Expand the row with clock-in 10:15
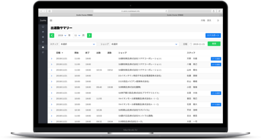This screenshot has width=261, height=140. point(51,70)
